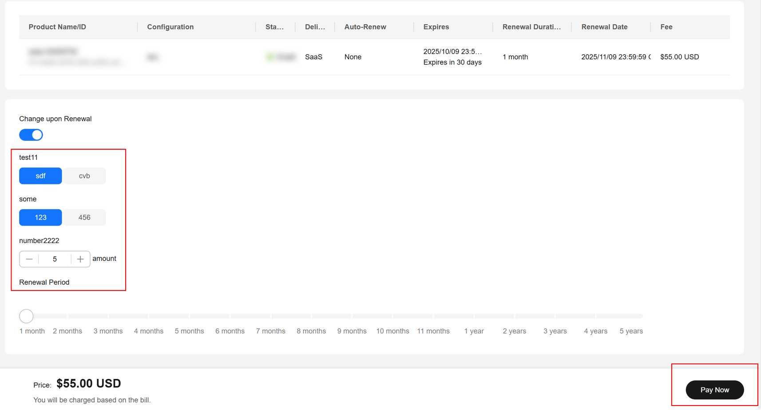The width and height of the screenshot is (761, 410).
Task: Choose option 456 under some
Action: click(84, 218)
